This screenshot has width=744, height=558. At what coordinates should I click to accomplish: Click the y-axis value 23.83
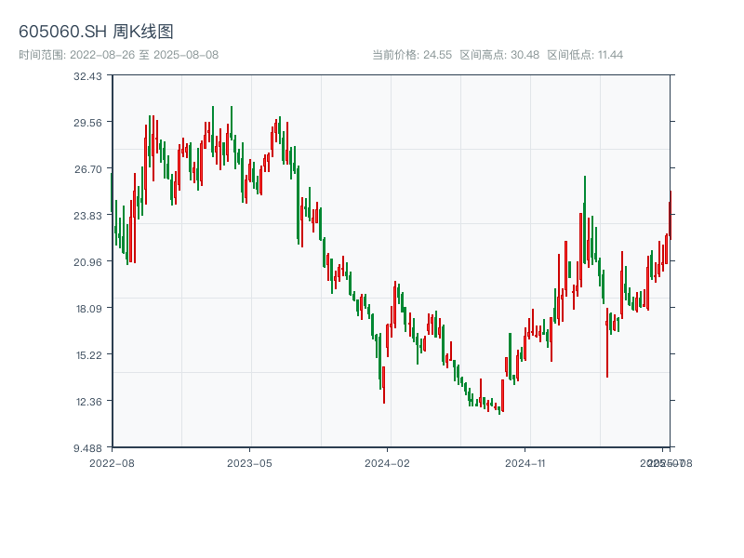tap(87, 216)
